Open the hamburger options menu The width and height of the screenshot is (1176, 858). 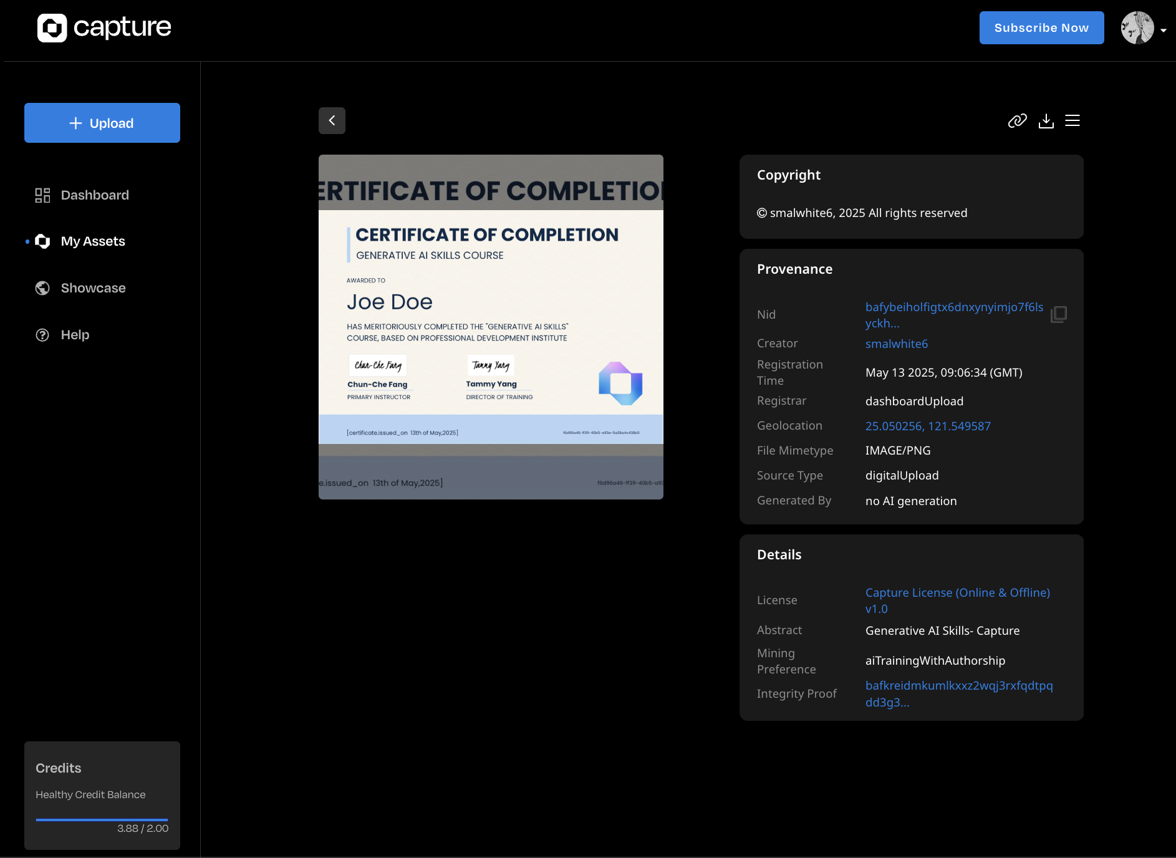tap(1072, 121)
